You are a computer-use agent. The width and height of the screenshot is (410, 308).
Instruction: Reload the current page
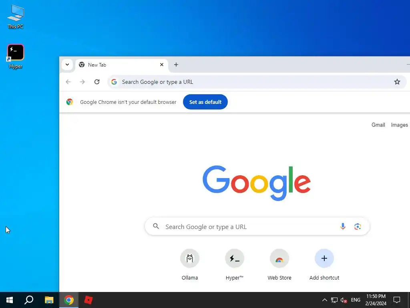pos(97,82)
